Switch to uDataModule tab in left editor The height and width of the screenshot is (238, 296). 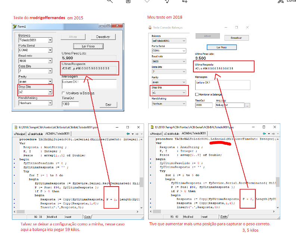click(35, 134)
